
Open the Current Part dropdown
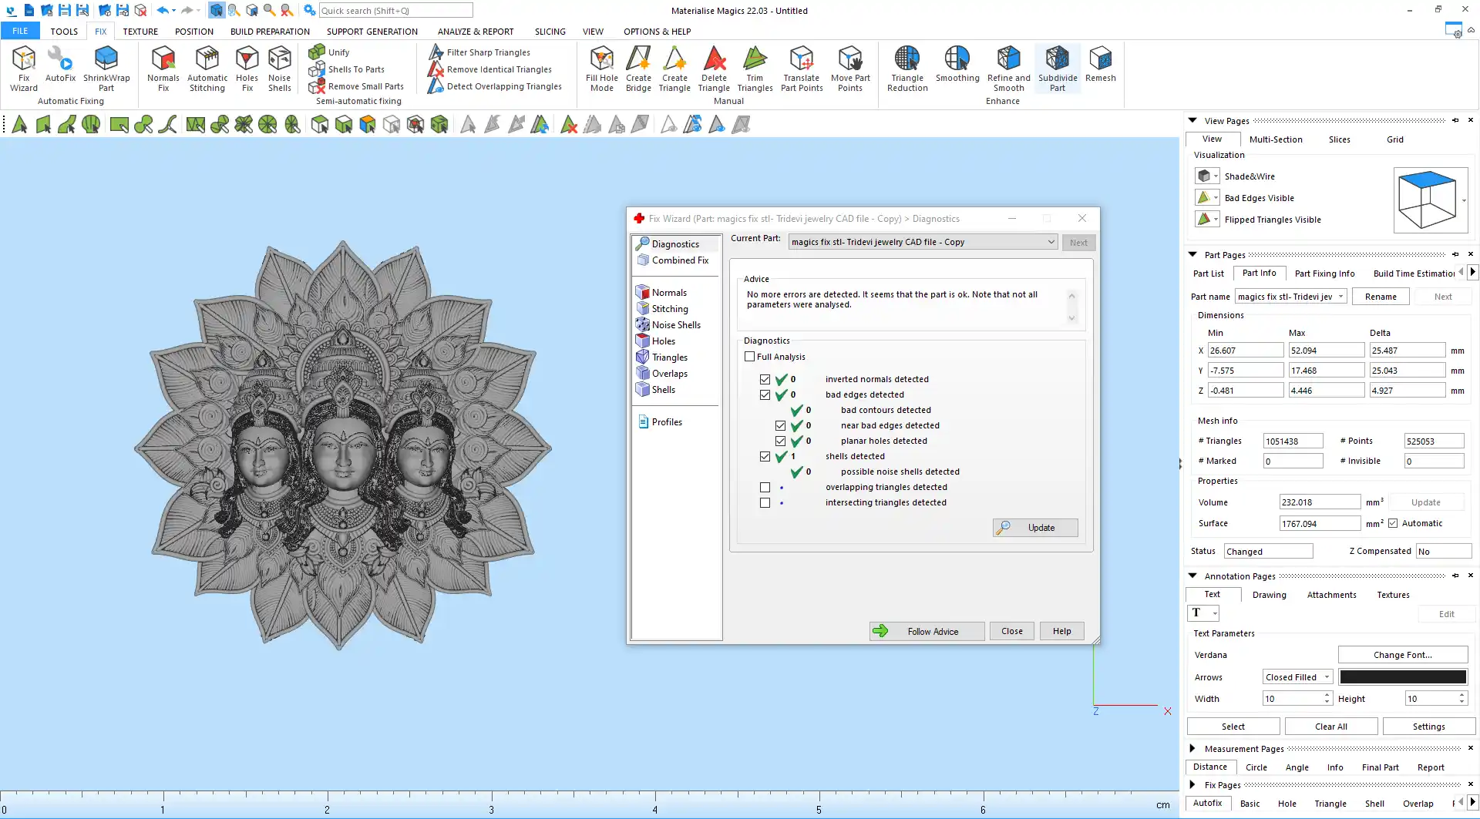tap(923, 242)
